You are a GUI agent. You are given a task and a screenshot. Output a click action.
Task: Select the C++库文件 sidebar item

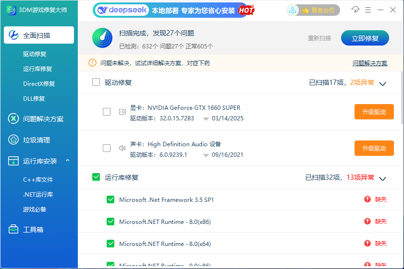tap(38, 180)
